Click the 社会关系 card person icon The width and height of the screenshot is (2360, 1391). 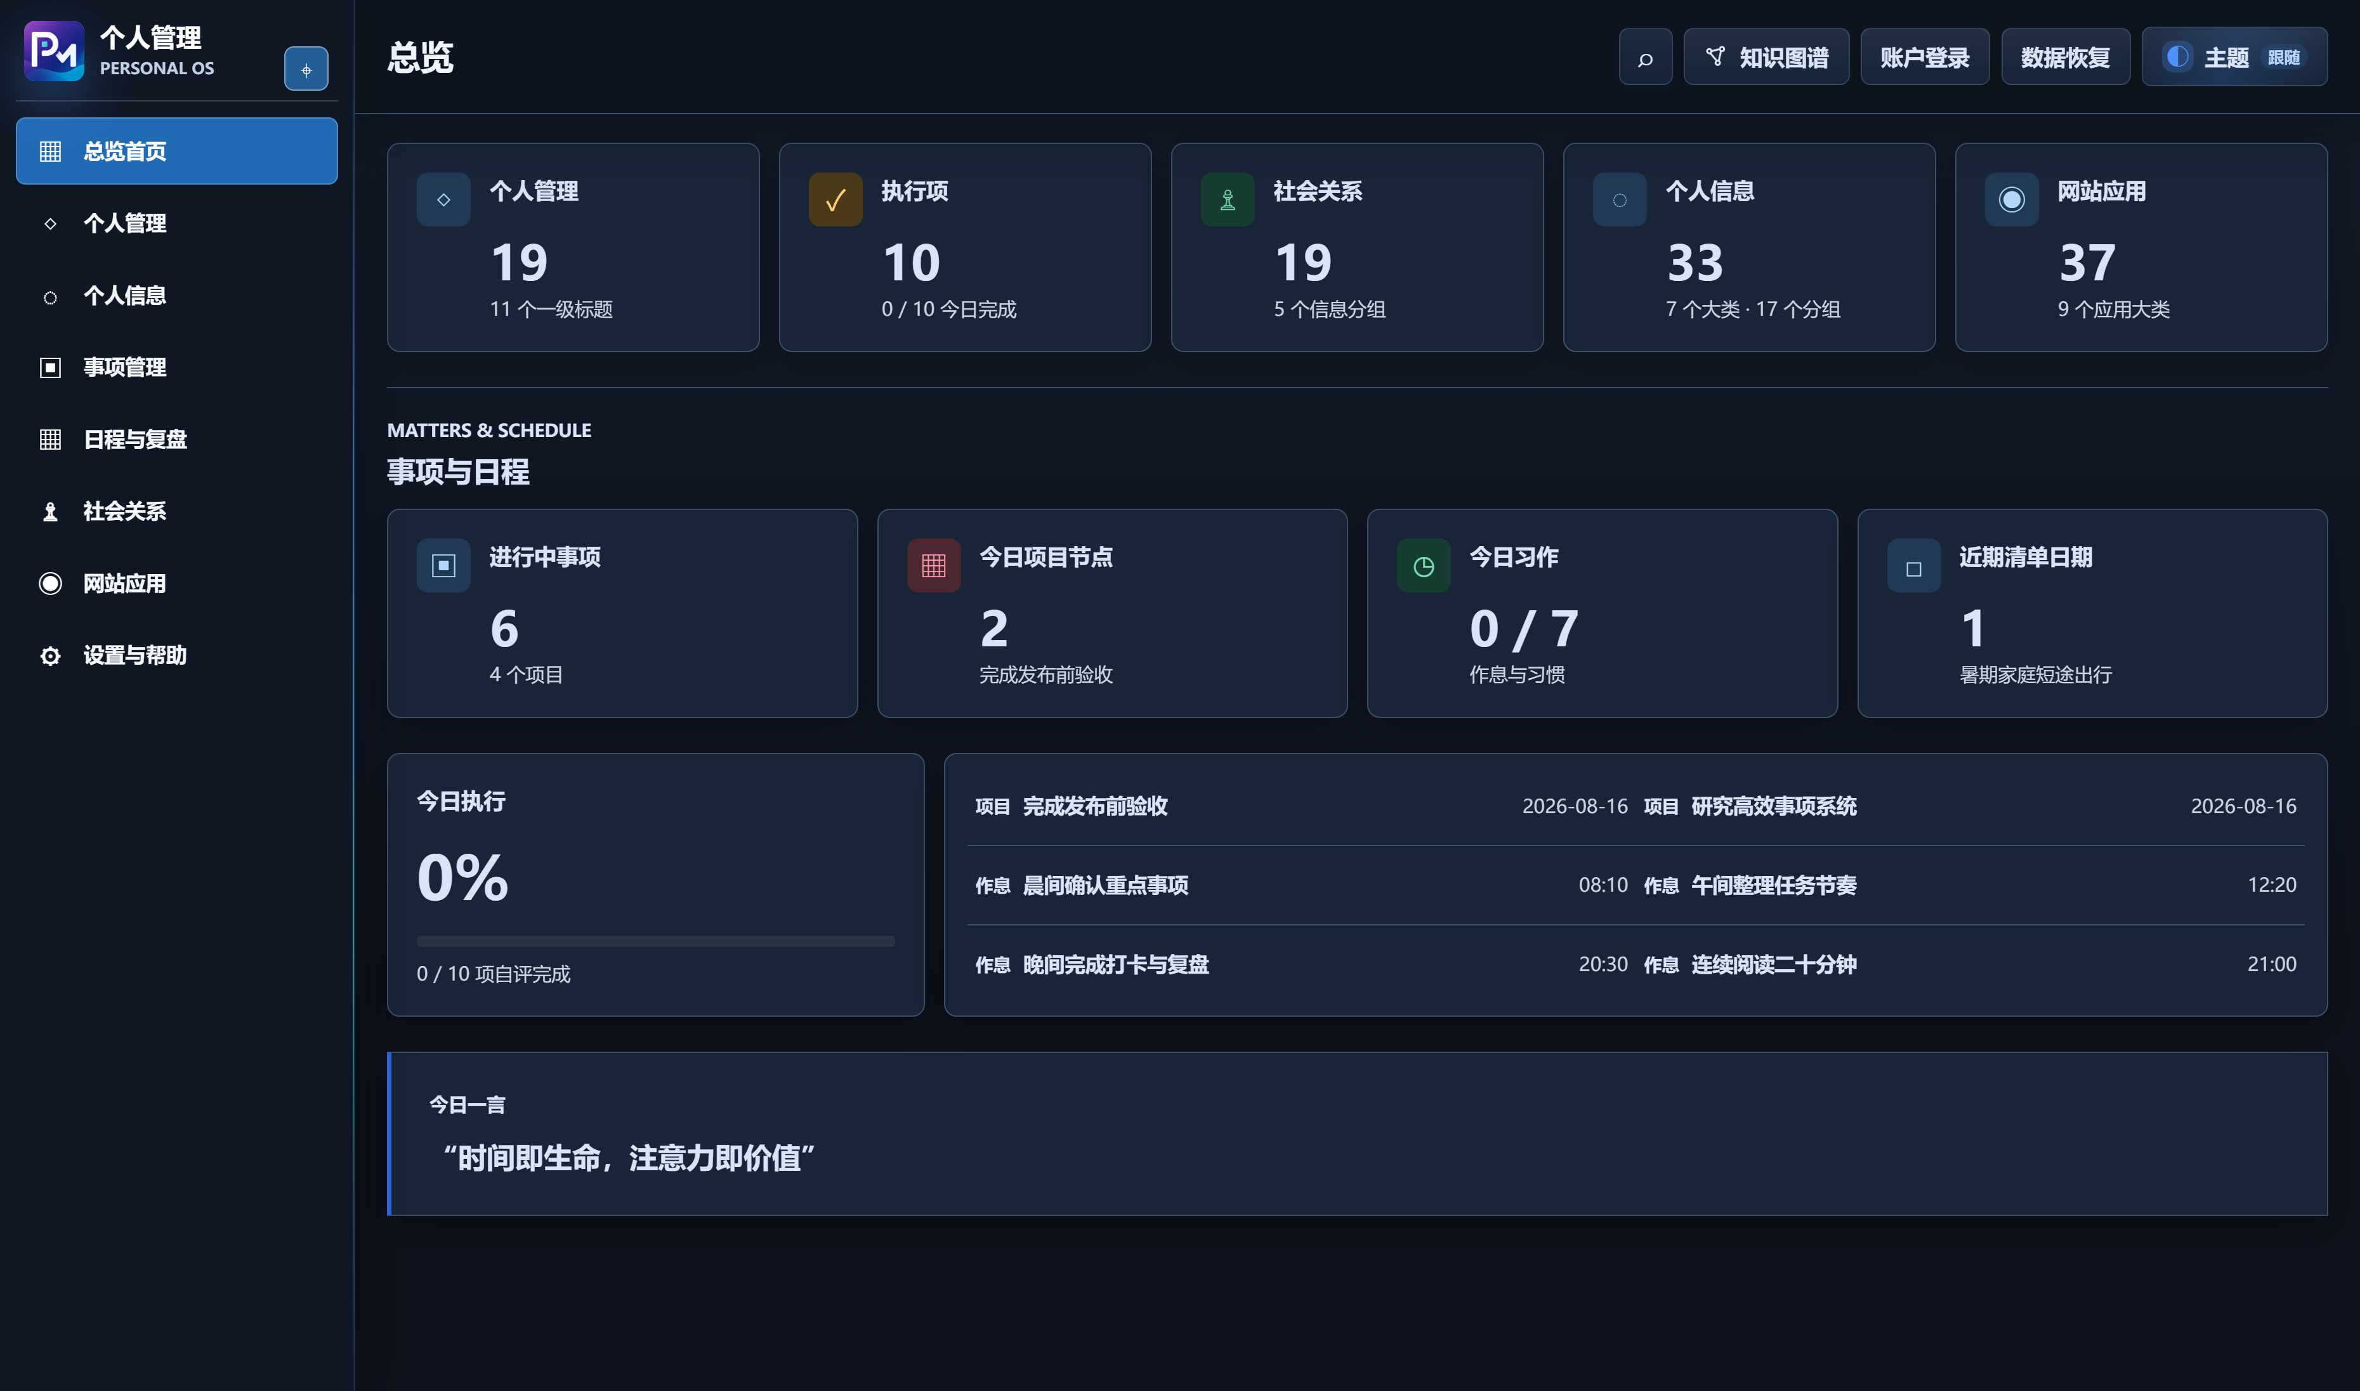1227,200
